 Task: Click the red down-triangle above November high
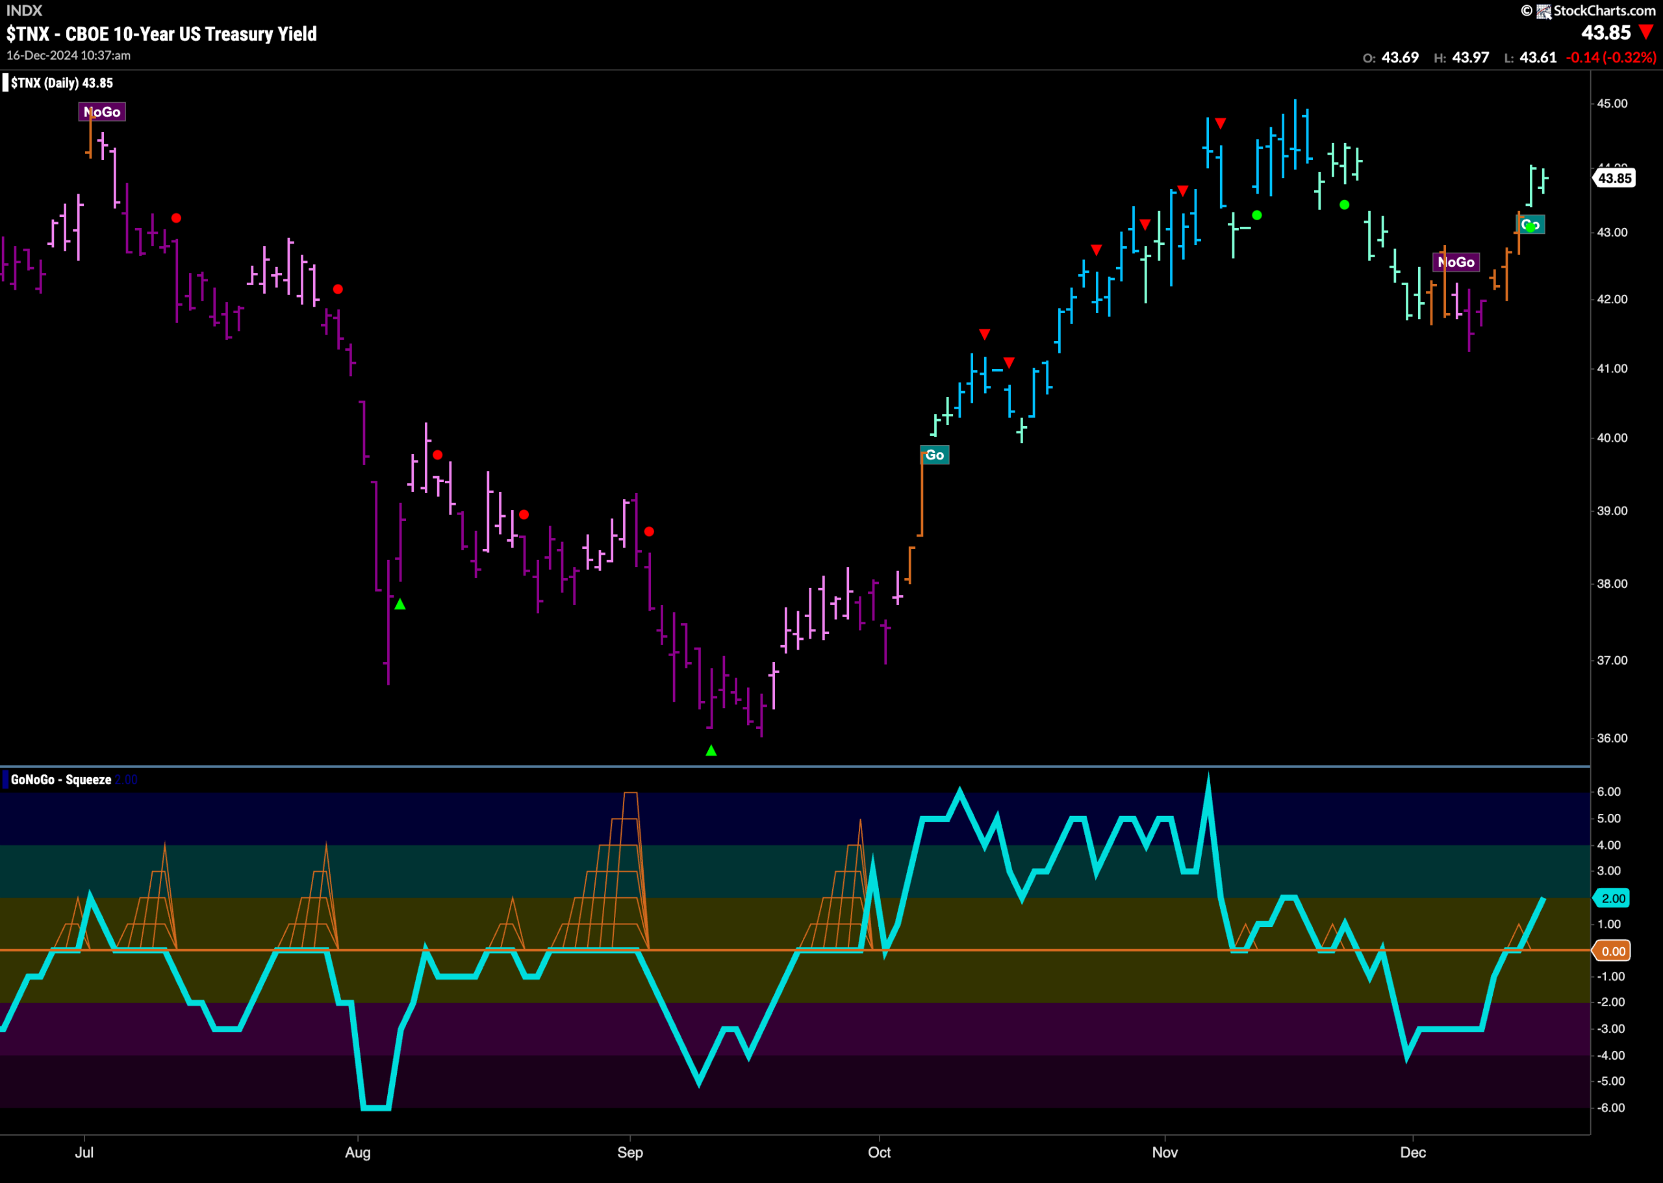click(1220, 123)
